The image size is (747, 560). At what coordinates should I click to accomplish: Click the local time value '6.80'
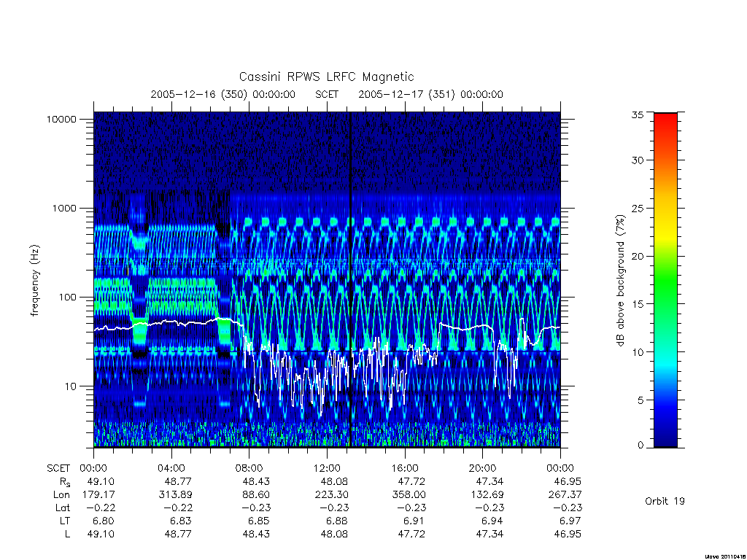[x=104, y=521]
